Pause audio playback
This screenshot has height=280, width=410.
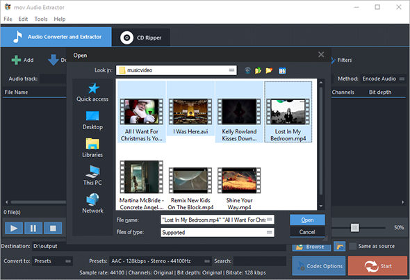click(33, 228)
